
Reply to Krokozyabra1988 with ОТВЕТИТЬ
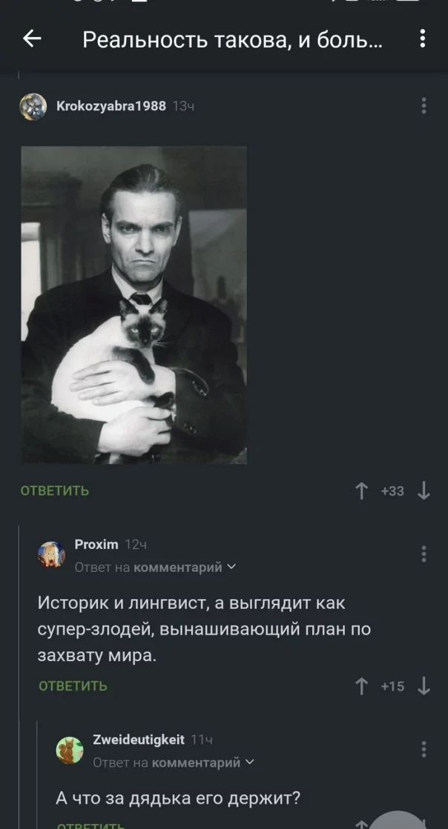click(55, 491)
